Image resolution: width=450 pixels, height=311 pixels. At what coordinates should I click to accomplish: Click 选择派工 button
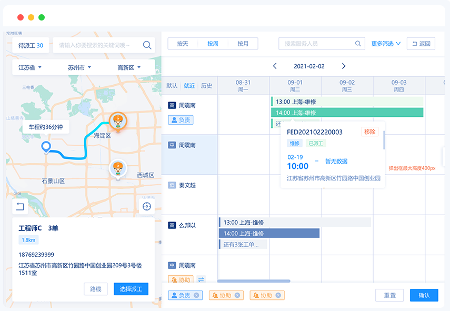131,289
